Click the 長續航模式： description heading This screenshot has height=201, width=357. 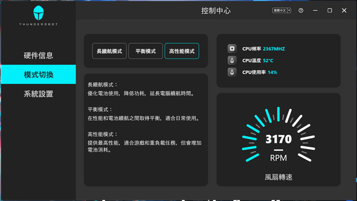pos(103,85)
